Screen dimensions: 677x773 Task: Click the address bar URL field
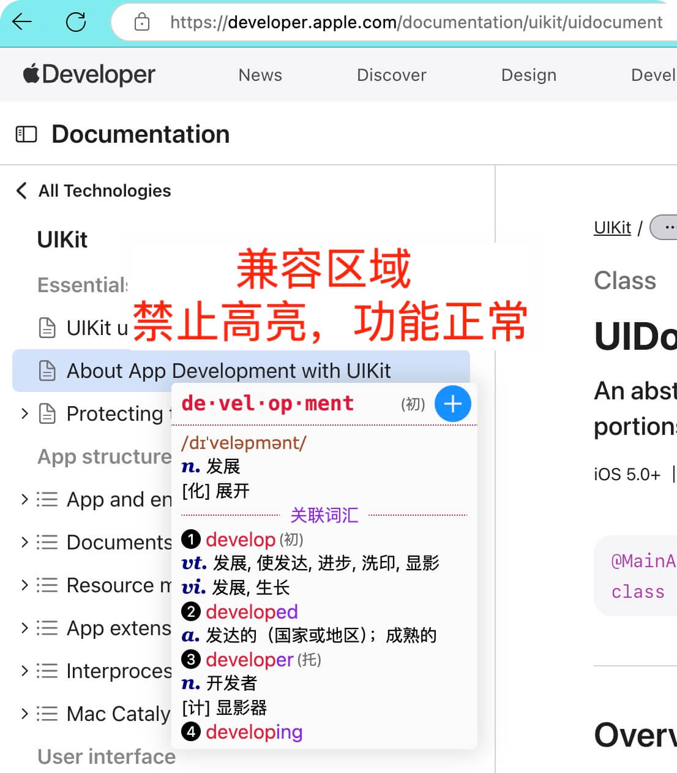click(x=416, y=23)
